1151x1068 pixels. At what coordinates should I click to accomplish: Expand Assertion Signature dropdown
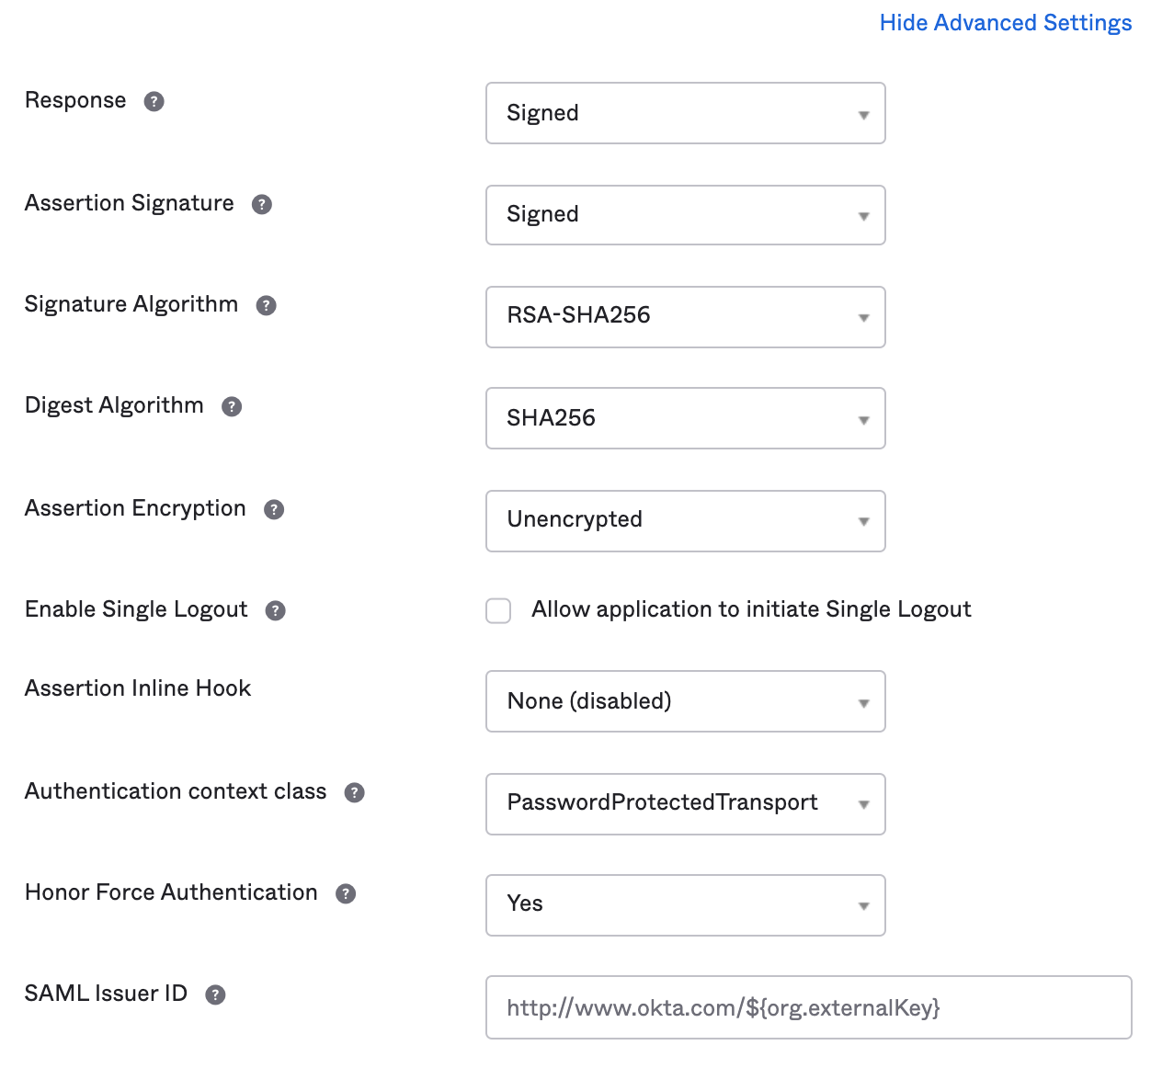[x=685, y=215]
